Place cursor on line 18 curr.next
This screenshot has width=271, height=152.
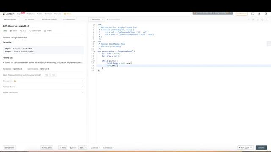[x=111, y=66]
